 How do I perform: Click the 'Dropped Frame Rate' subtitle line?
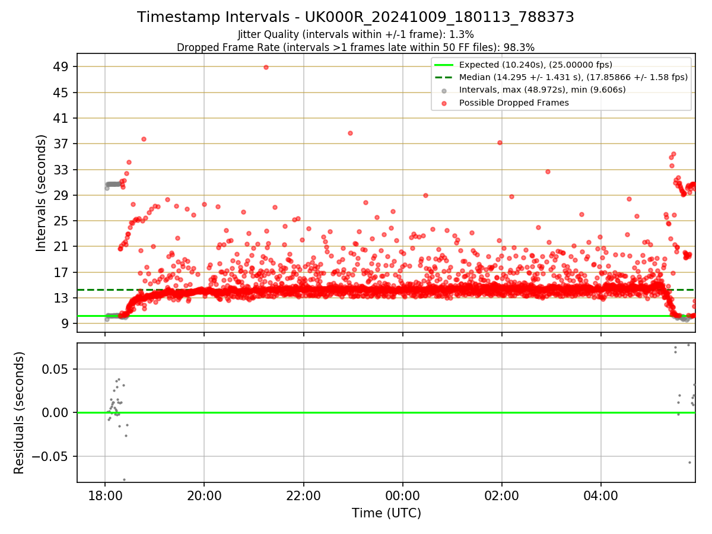(x=355, y=47)
